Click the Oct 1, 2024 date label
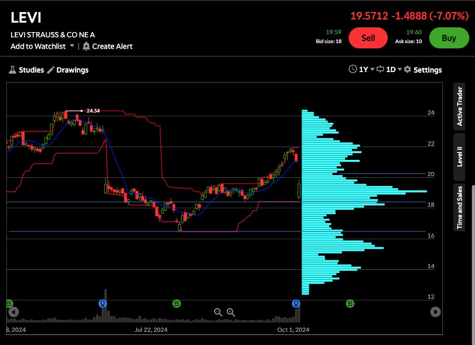The width and height of the screenshot is (475, 345). 293,330
